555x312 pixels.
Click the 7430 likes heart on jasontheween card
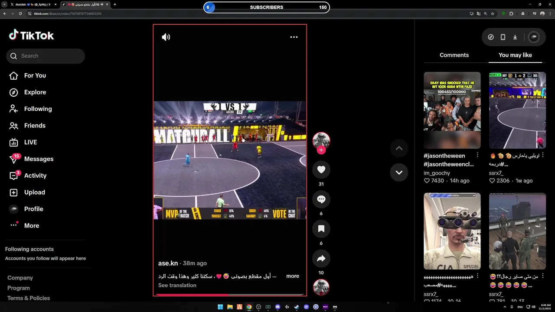coord(427,181)
